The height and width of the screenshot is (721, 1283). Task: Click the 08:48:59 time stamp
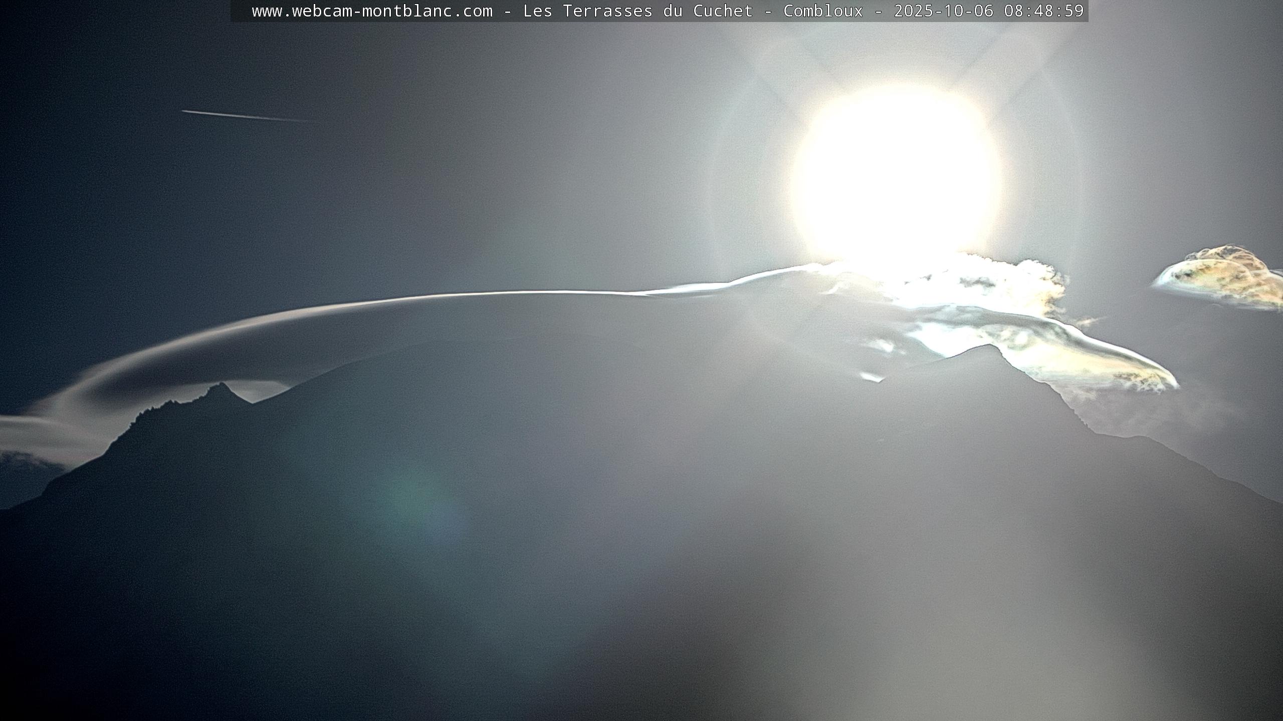tap(1043, 11)
